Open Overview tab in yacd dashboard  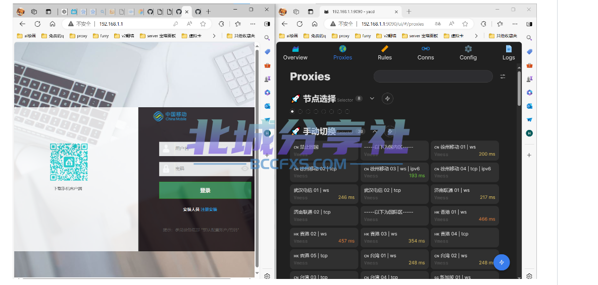[x=295, y=53]
